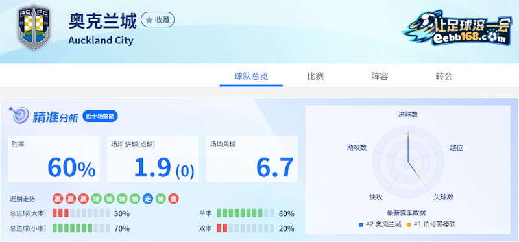The image size is (519, 242).
Task: Open the 场均角球 6.7 stat card
Action: 252,158
